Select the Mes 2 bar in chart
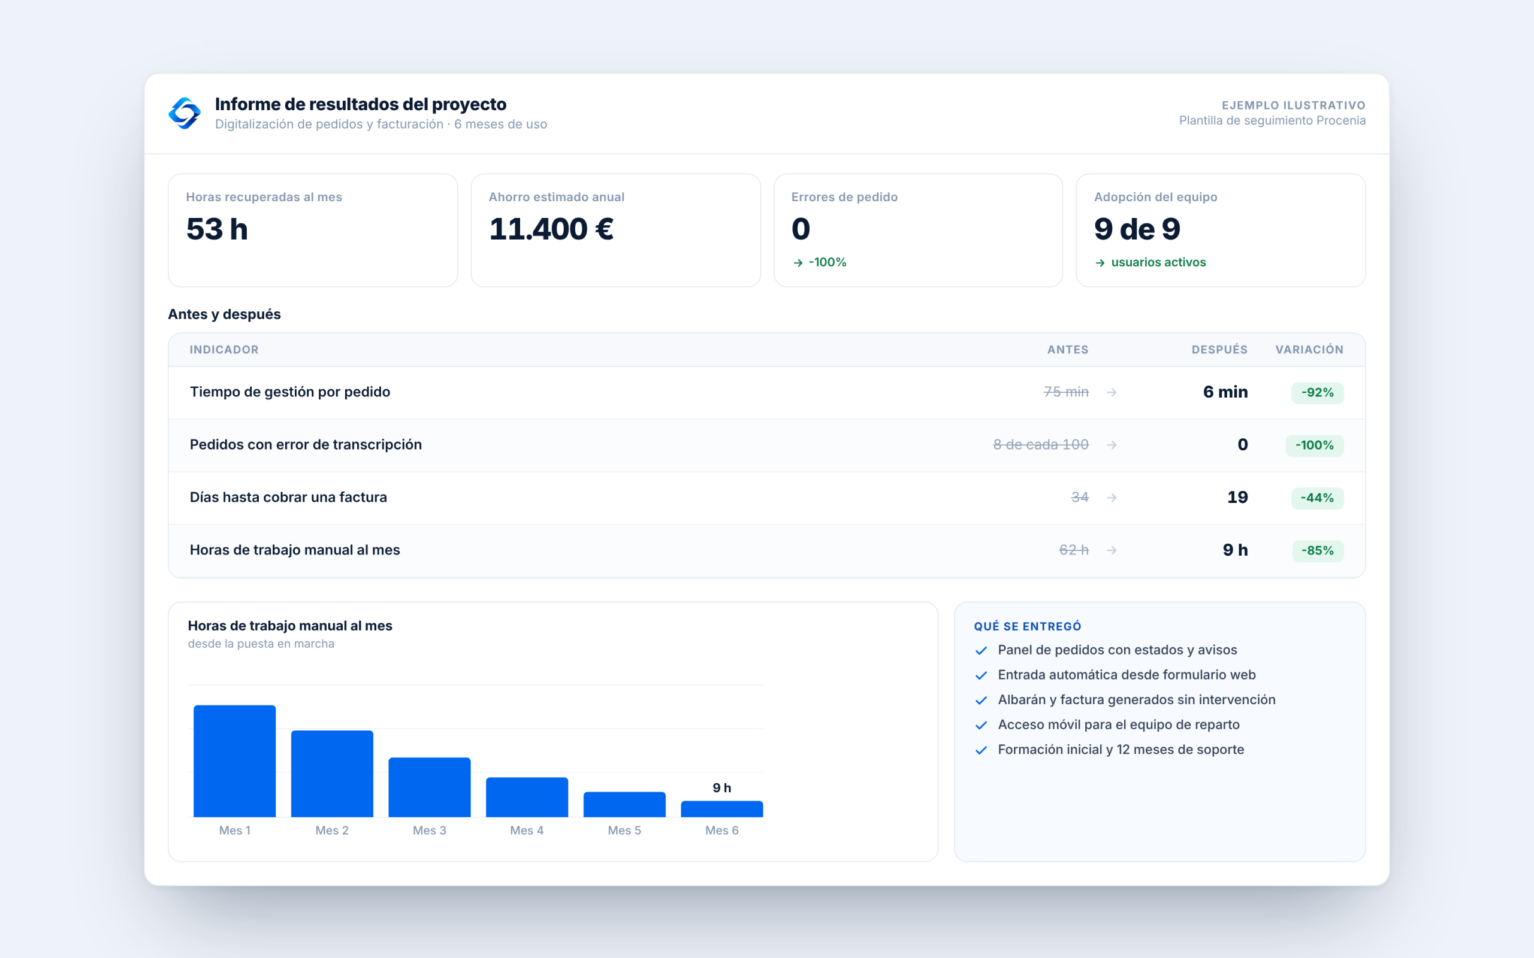The image size is (1534, 958). 332,774
